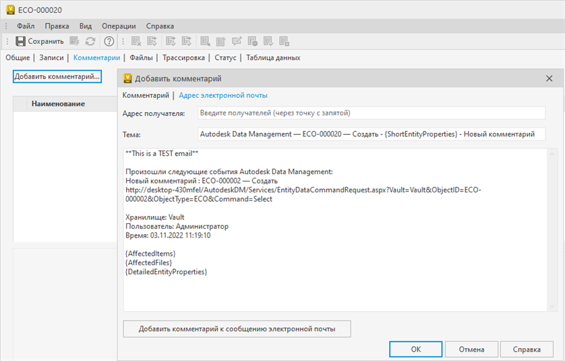The height and width of the screenshot is (361, 565).
Task: Open the Статус tab
Action: (226, 58)
